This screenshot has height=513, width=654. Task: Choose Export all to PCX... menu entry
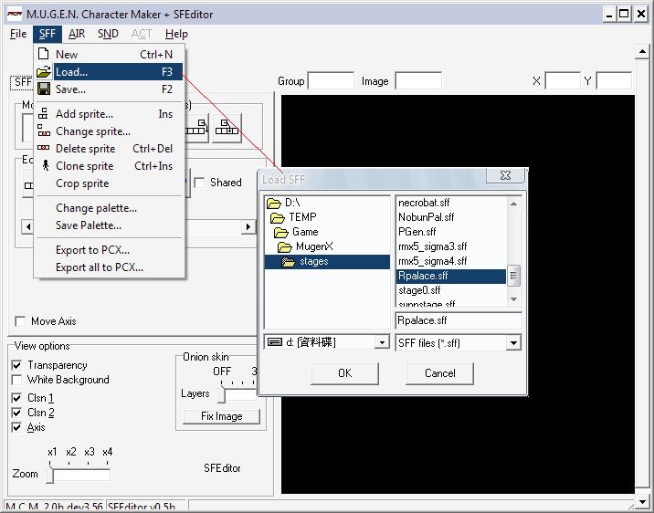[x=110, y=267]
